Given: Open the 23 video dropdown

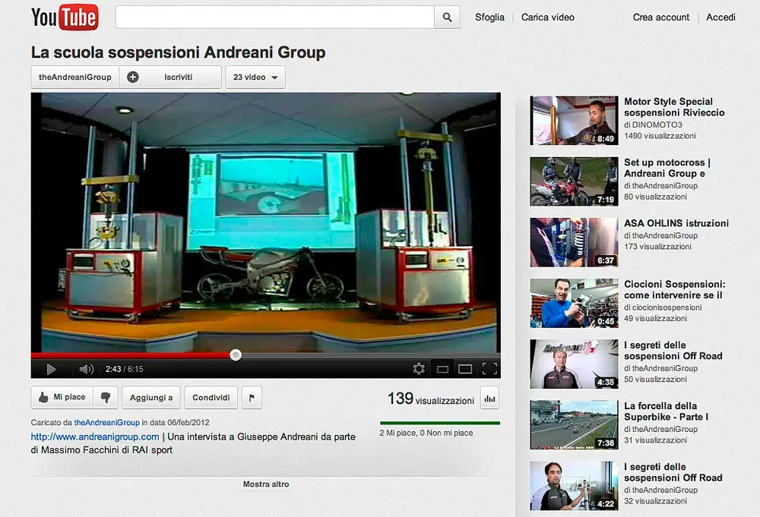Looking at the screenshot, I should pyautogui.click(x=255, y=77).
